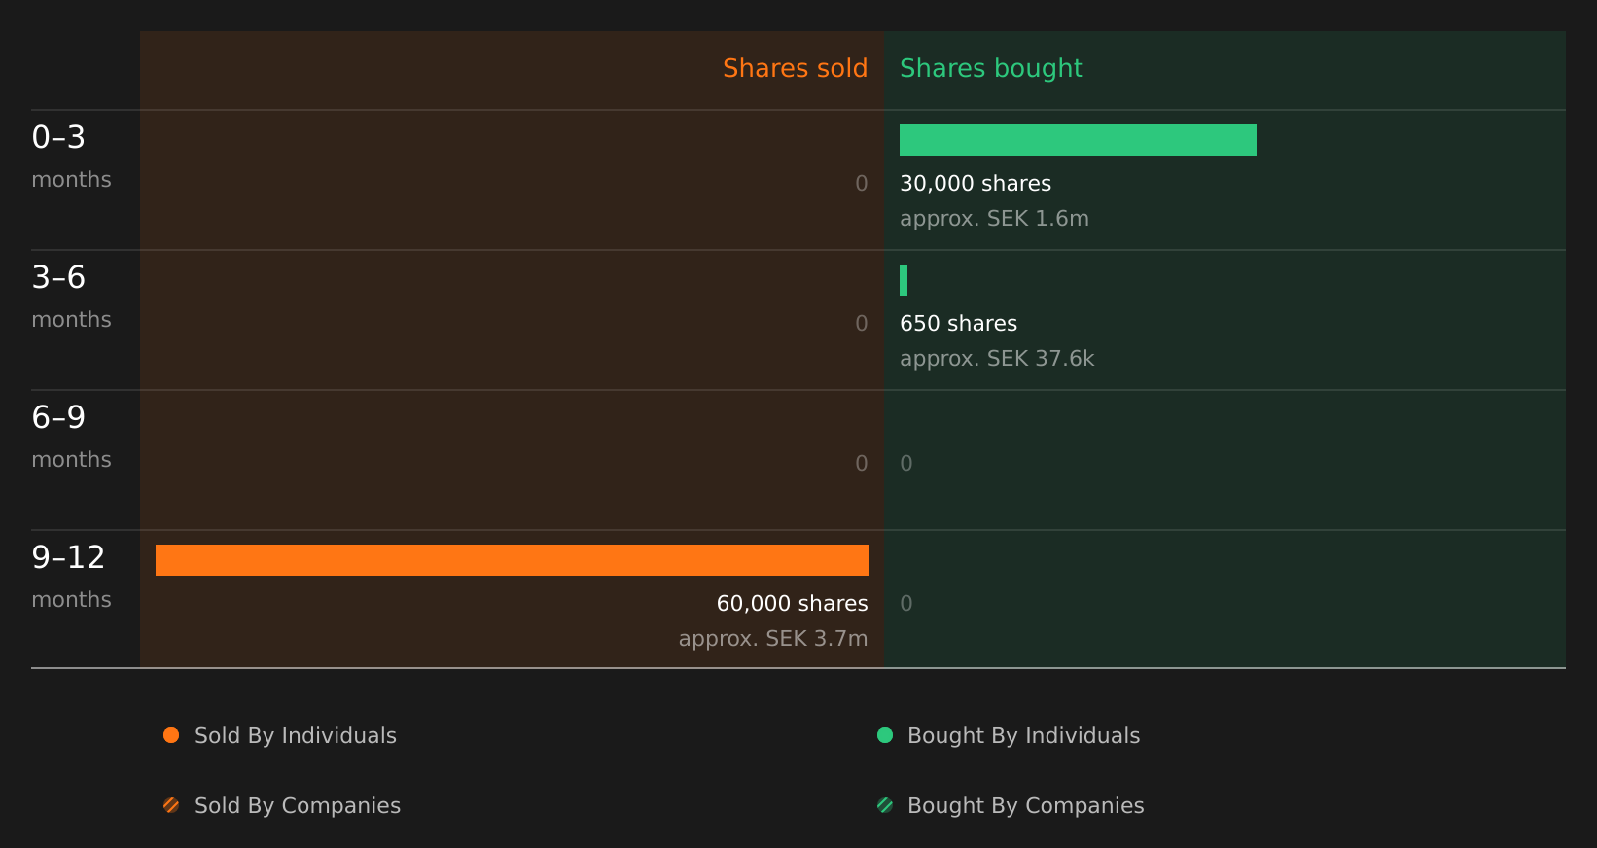Click the sold zero in 3–6 months row
Viewport: 1597px width, 848px height.
pos(862,324)
